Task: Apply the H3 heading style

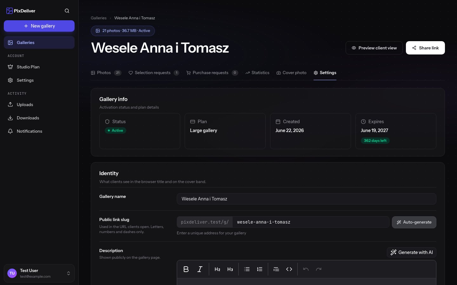Action: (230, 269)
